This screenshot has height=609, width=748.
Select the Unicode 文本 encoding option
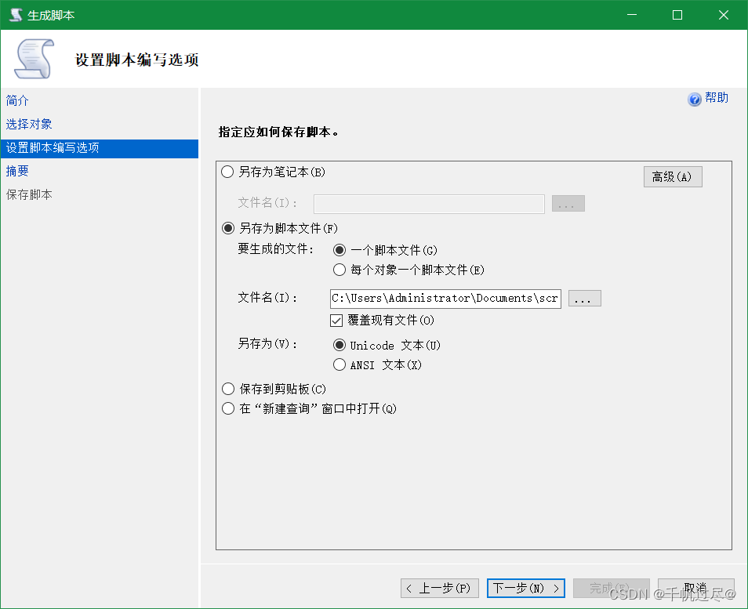click(339, 345)
